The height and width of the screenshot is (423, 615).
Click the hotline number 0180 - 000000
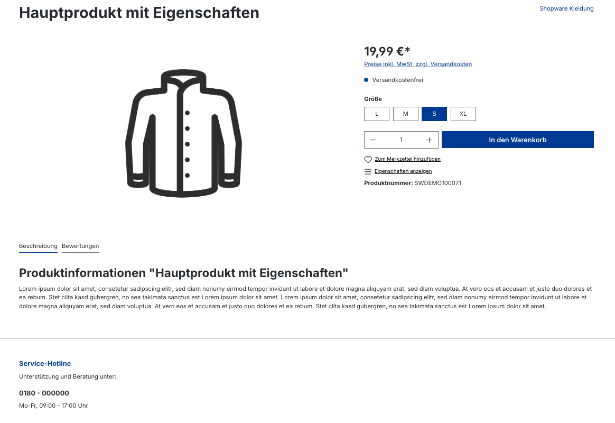(x=44, y=393)
